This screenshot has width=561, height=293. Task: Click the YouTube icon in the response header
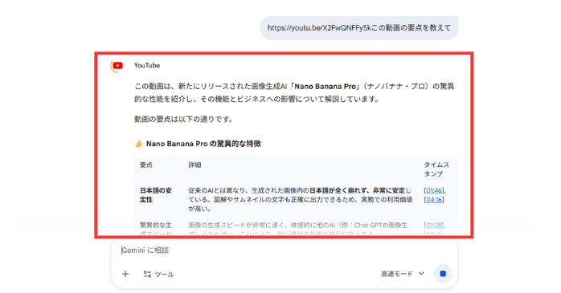(x=117, y=66)
